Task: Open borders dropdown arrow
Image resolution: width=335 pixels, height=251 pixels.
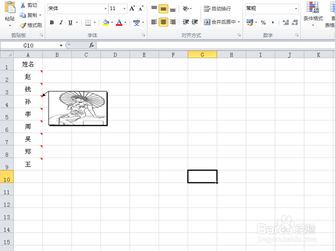Action: pyautogui.click(x=95, y=22)
